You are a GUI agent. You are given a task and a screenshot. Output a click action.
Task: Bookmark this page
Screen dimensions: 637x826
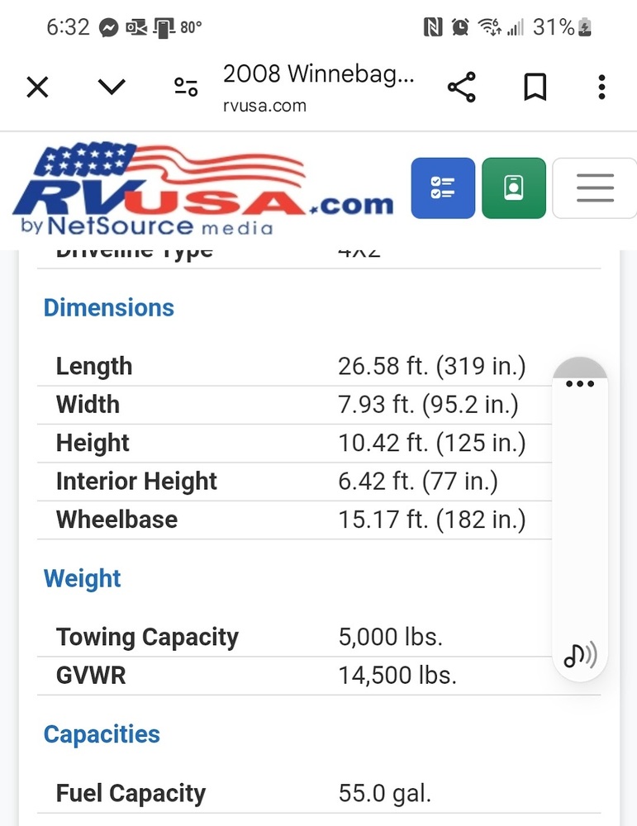click(x=535, y=87)
